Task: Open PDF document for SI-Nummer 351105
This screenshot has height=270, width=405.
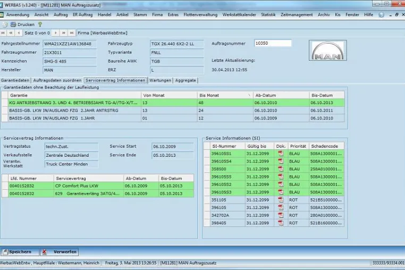Action: [281, 200]
